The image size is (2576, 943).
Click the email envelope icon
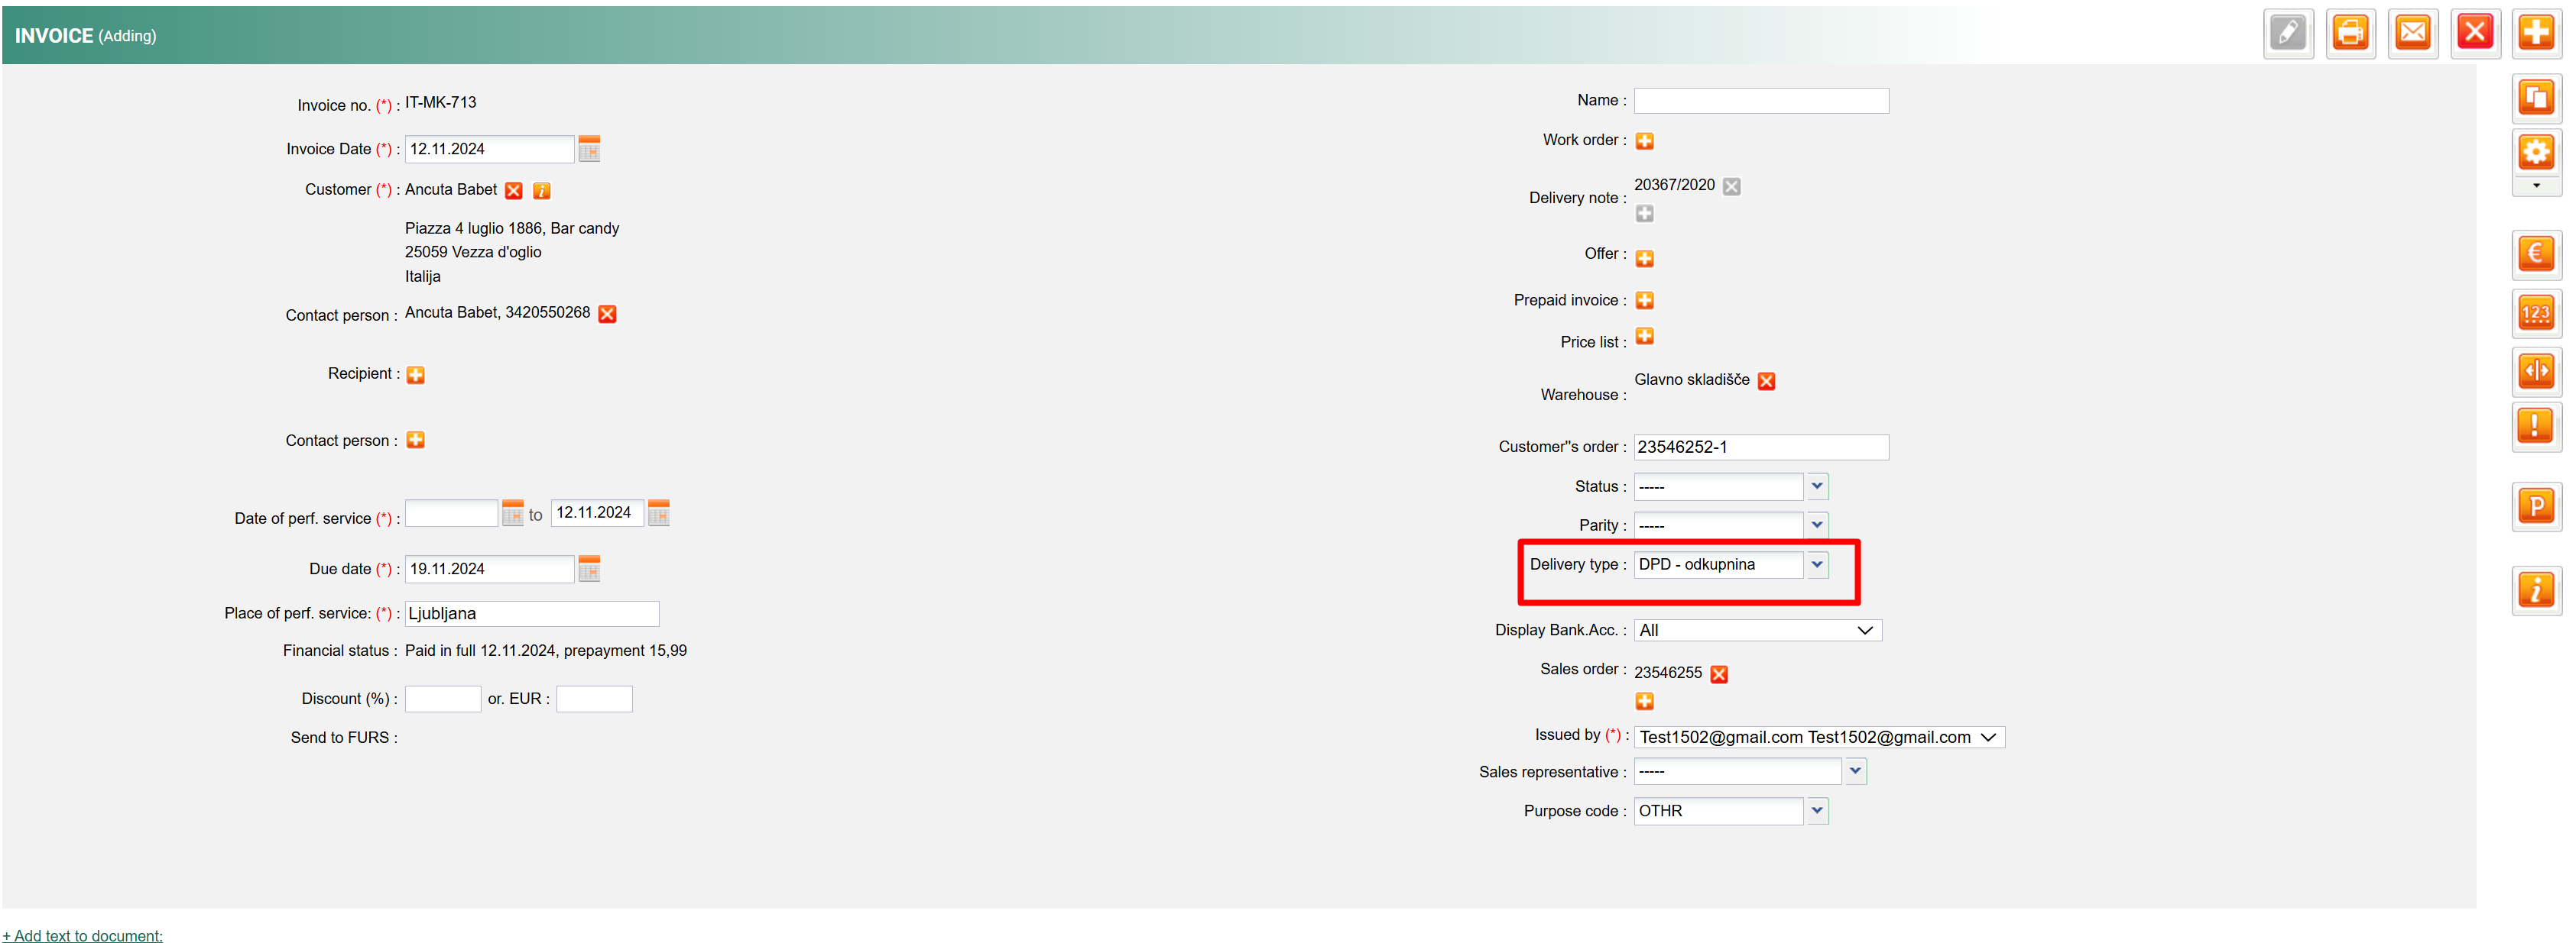tap(2412, 33)
